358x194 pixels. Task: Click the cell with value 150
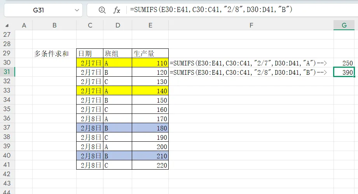tap(150, 100)
